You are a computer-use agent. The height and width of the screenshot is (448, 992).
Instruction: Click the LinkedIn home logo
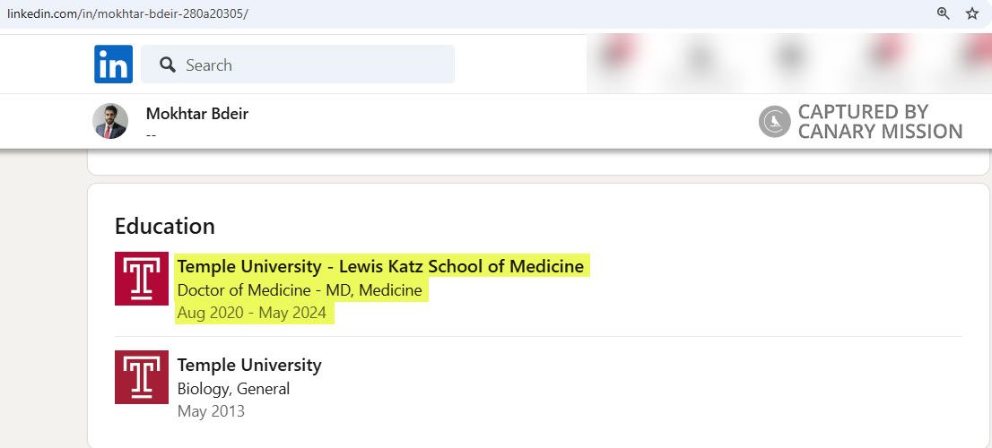coord(113,65)
